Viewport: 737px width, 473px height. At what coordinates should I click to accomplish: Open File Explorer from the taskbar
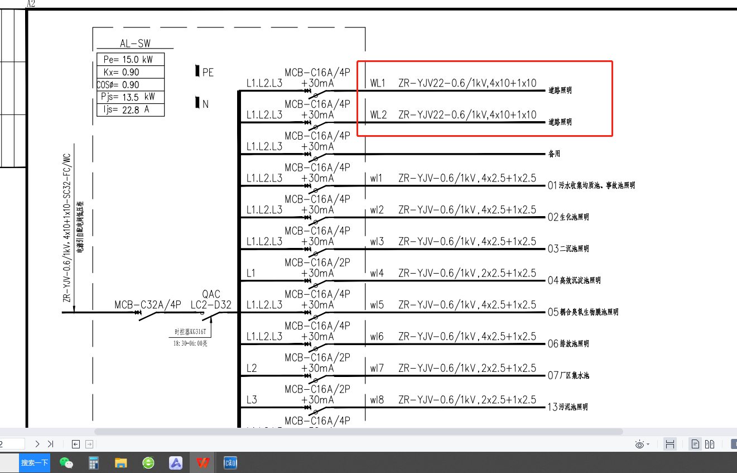click(121, 463)
